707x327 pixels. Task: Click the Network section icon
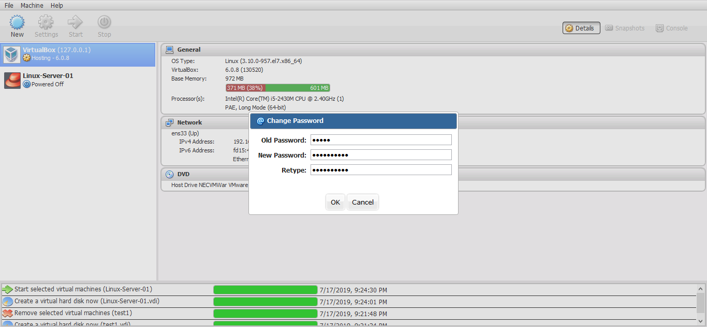[x=169, y=122]
